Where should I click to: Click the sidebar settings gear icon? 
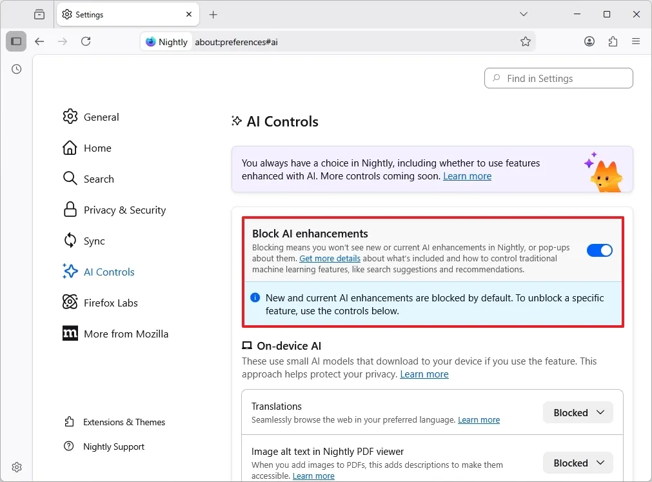[17, 467]
